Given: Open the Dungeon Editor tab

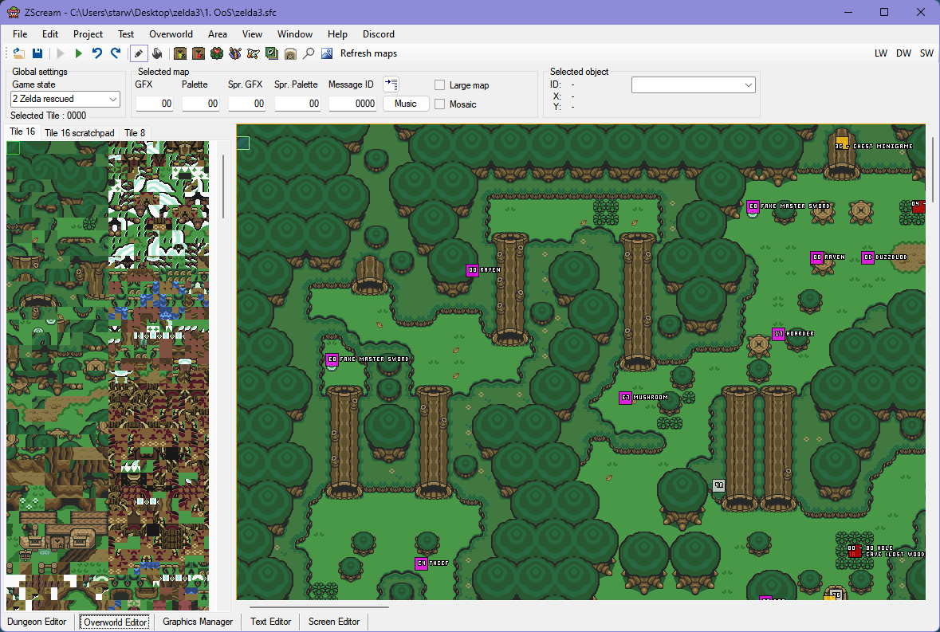Looking at the screenshot, I should point(37,622).
